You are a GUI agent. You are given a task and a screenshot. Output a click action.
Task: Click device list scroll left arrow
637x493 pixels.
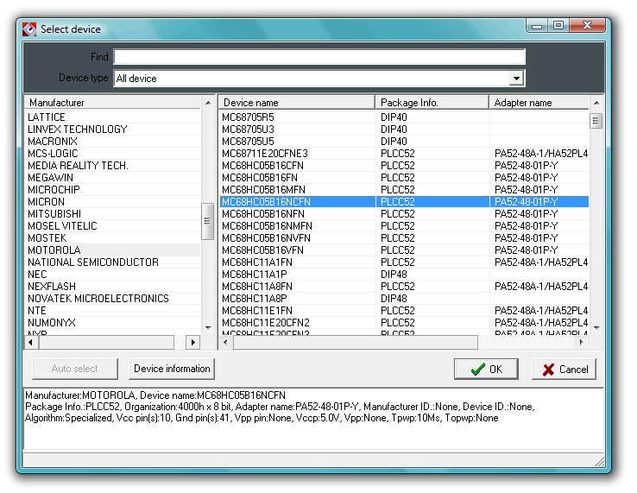click(x=225, y=342)
